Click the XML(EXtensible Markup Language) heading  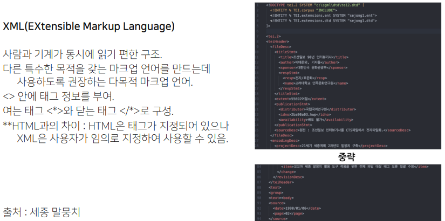(x=89, y=26)
